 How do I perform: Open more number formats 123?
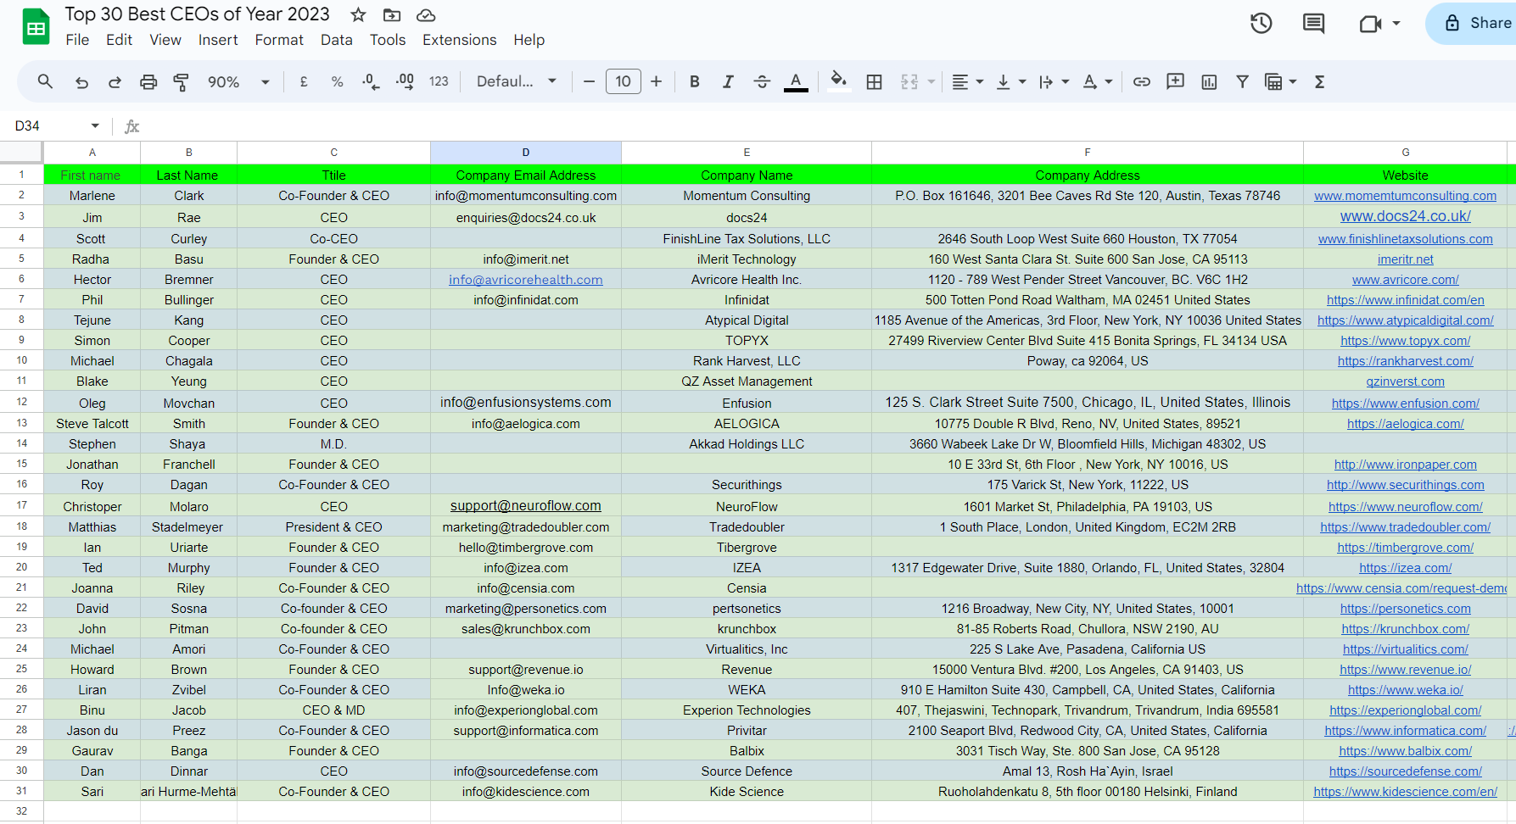coord(439,81)
